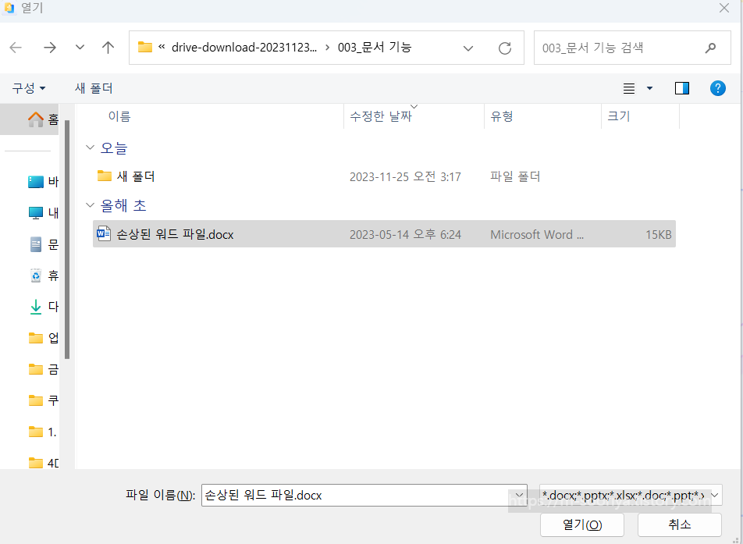
Task: Select 손상된 워드 파일.docx in the list
Action: click(384, 234)
